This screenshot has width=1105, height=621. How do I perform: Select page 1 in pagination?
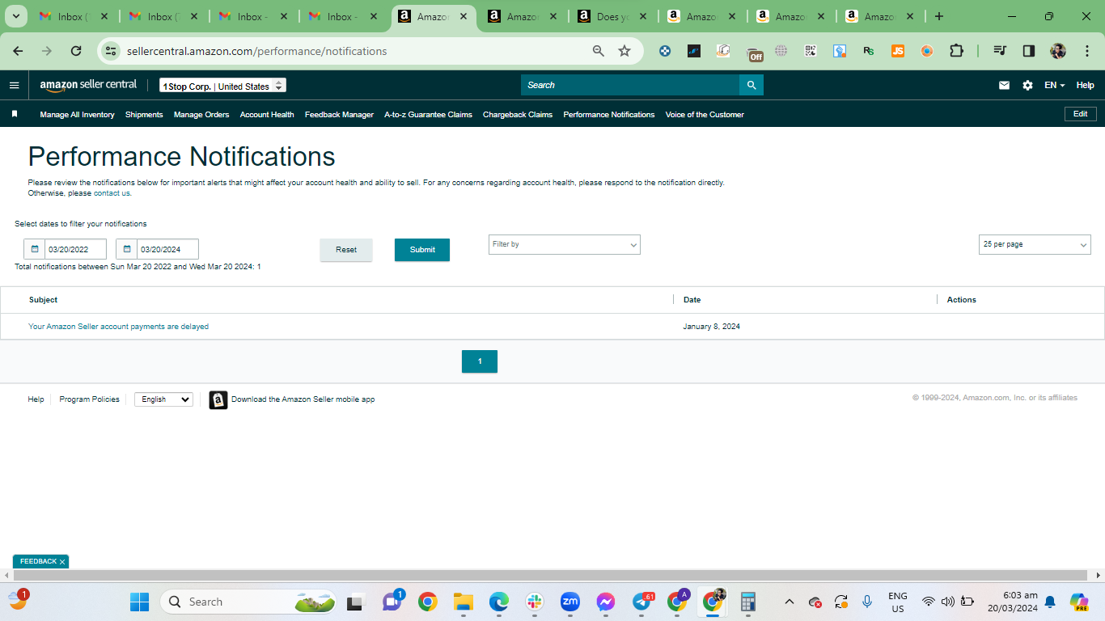480,361
